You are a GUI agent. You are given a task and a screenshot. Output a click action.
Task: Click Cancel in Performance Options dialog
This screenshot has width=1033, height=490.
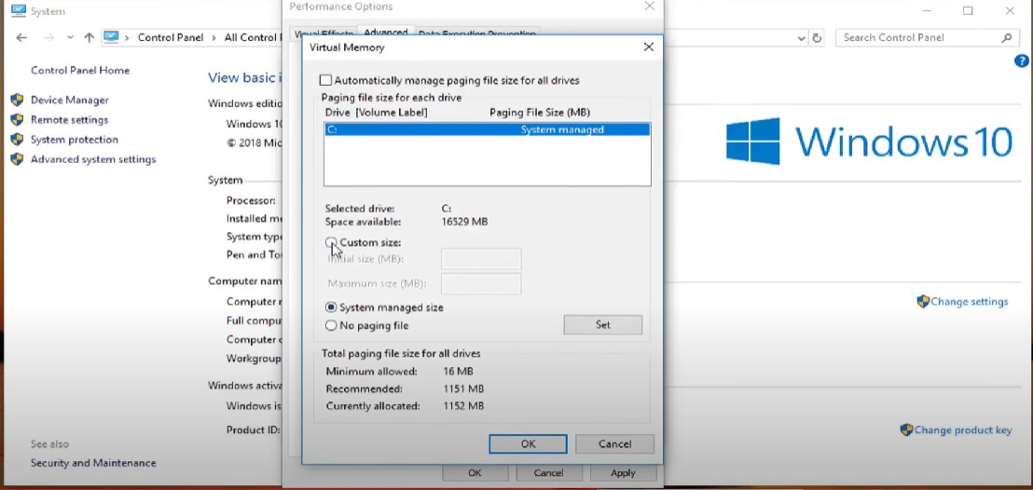click(x=548, y=473)
